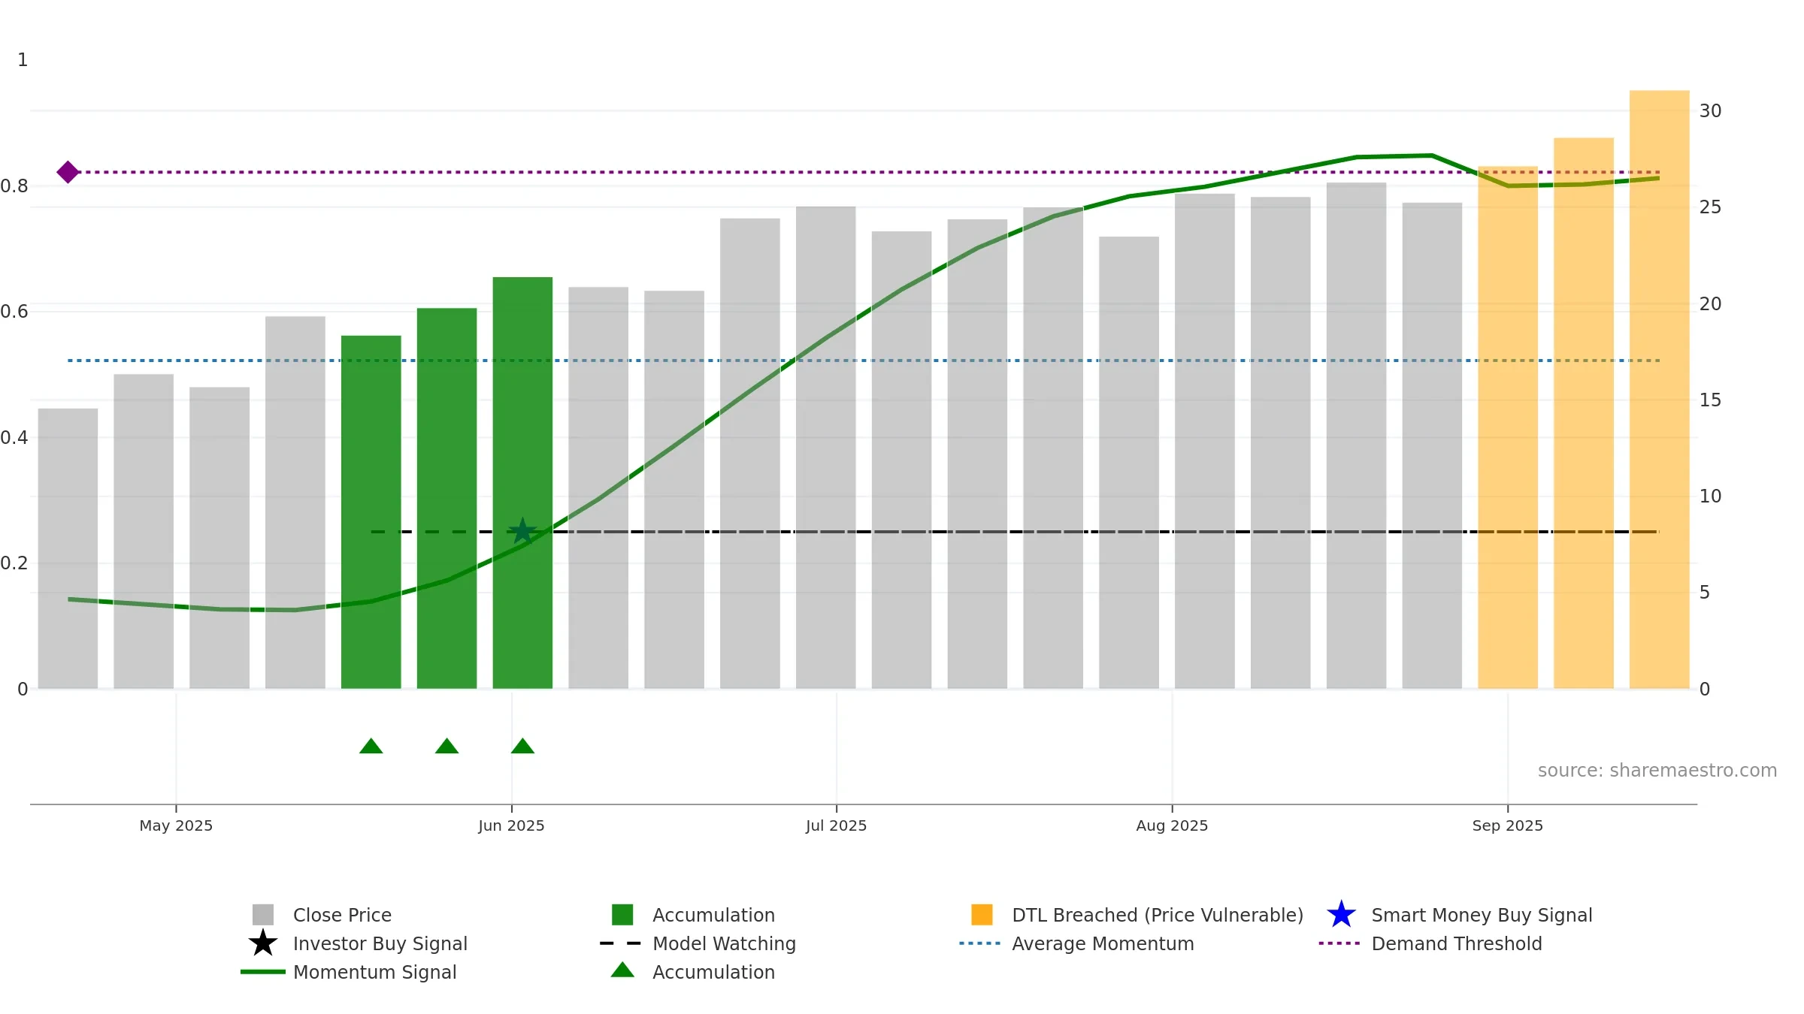Click the DTL Breached orange legend swatch
The image size is (1804, 1014).
pos(982,914)
